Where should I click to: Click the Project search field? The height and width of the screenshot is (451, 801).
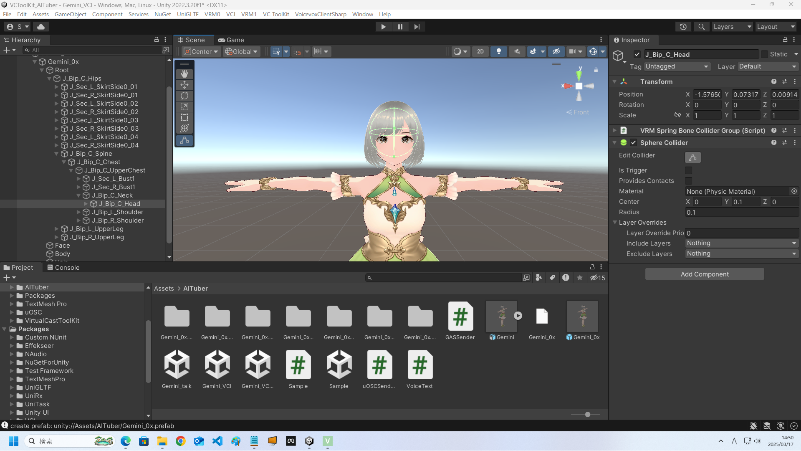click(444, 278)
